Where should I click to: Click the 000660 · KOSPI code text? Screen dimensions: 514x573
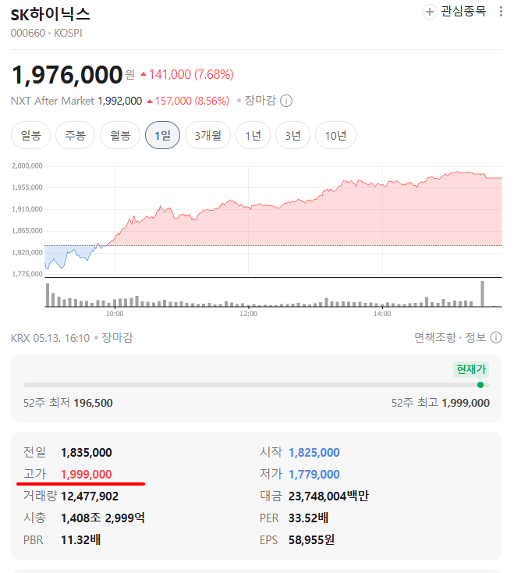[46, 33]
